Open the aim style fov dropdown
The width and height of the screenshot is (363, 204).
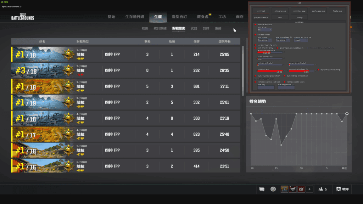264,30
